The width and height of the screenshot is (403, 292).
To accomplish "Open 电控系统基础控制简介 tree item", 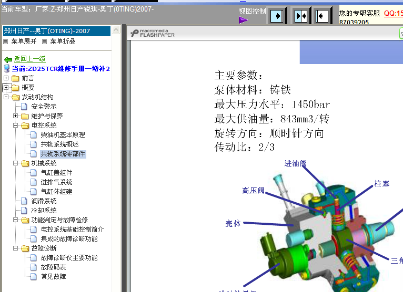I will 72,230.
